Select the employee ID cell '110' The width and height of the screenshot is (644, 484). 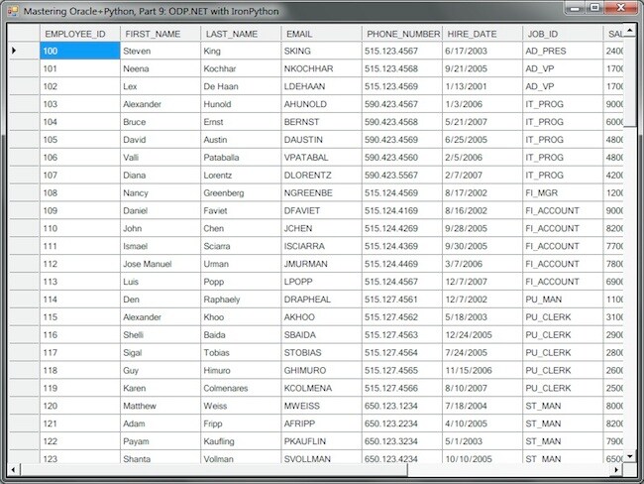(80, 228)
